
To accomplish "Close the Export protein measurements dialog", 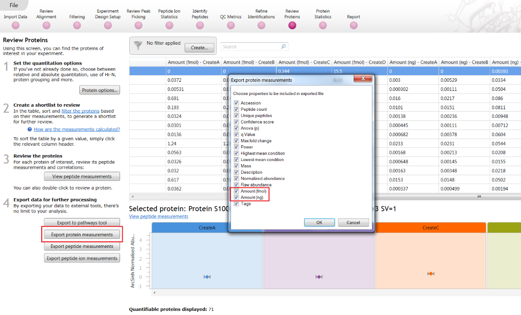I will tap(363, 79).
